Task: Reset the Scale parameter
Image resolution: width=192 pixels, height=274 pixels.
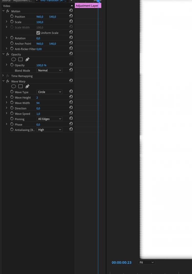Action: [x=71, y=21]
